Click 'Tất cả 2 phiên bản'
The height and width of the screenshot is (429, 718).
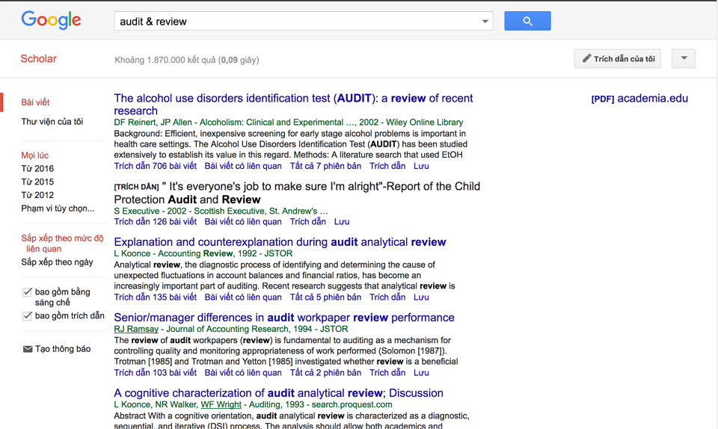point(325,373)
